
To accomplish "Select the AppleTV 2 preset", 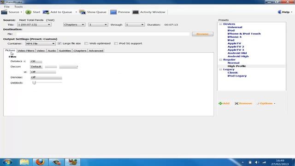I will pyautogui.click(x=236, y=47).
